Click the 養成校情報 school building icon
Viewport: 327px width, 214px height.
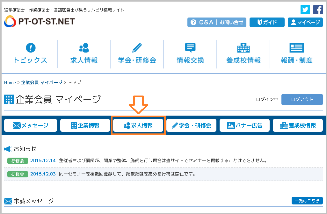pos(243,48)
